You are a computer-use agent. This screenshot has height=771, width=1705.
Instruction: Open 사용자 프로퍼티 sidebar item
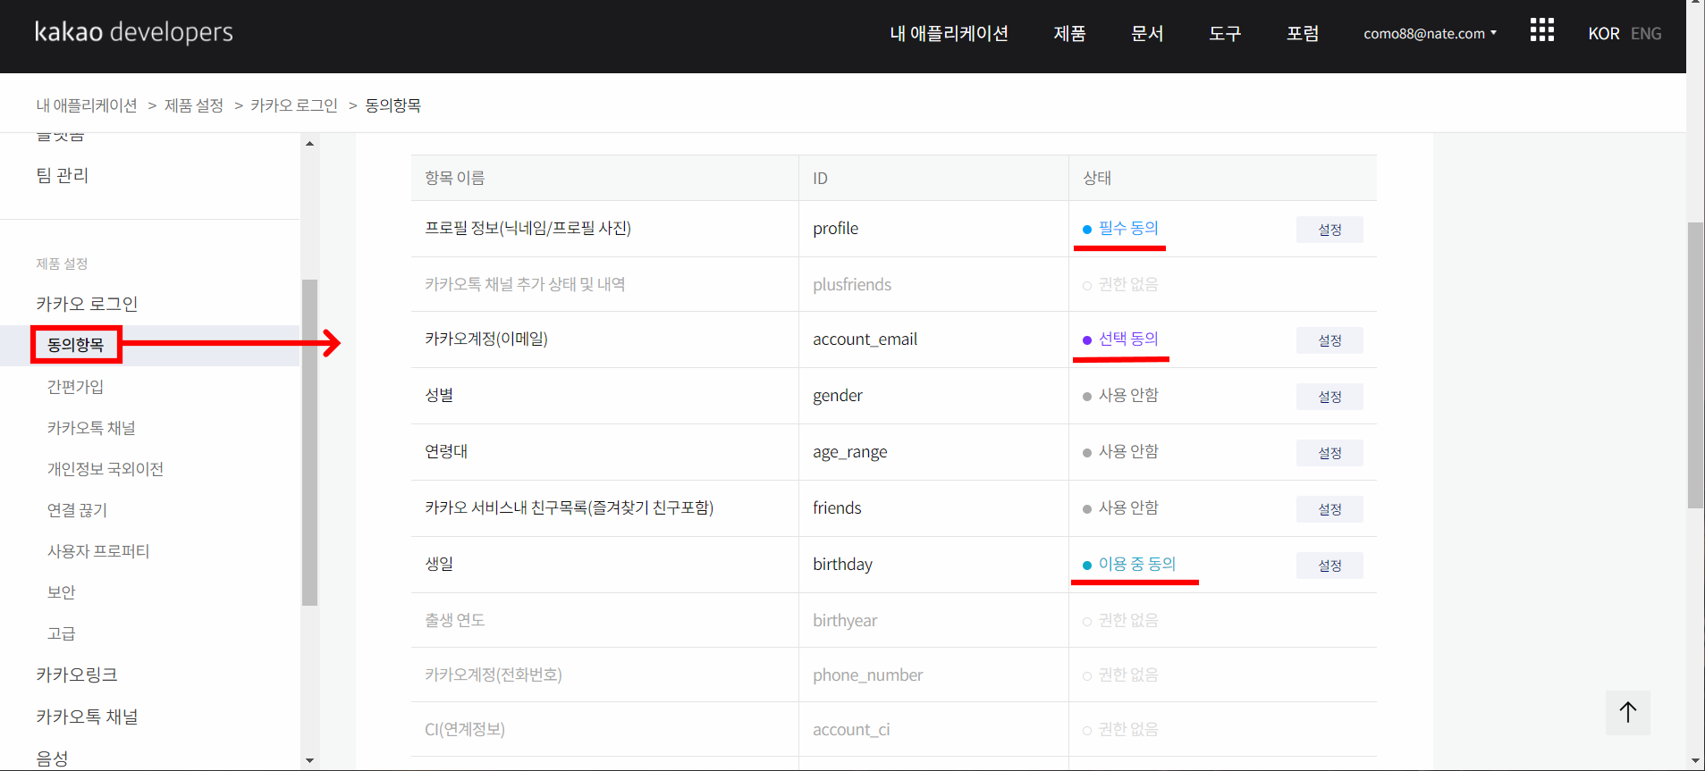point(98,551)
